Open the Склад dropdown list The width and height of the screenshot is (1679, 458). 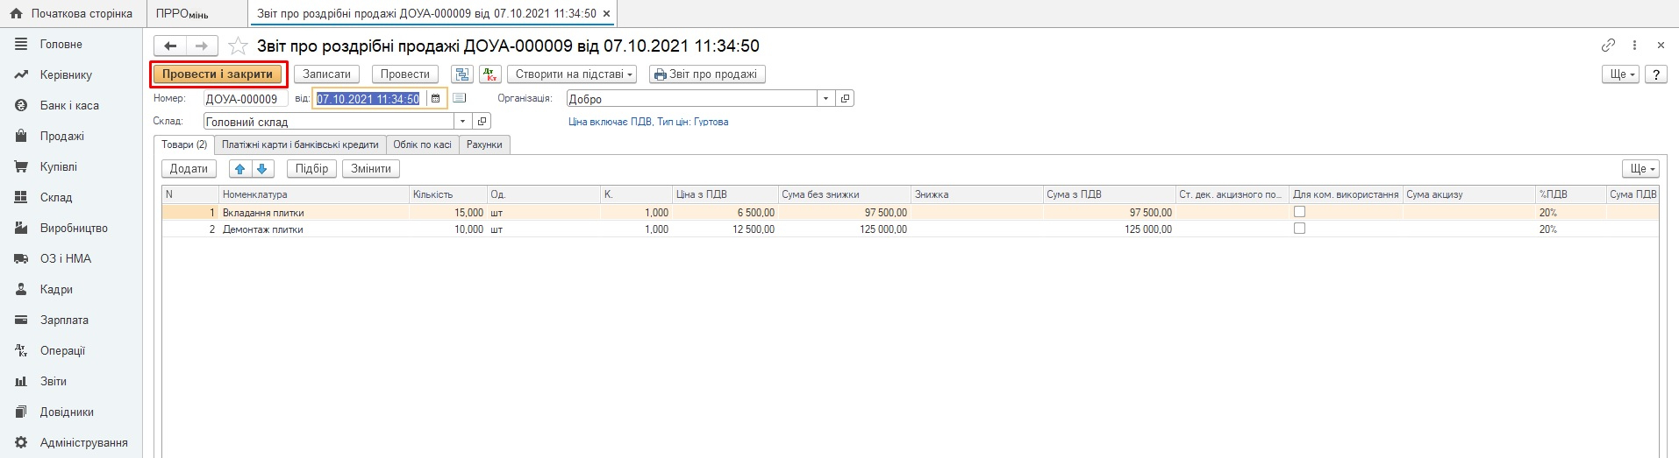(x=462, y=122)
